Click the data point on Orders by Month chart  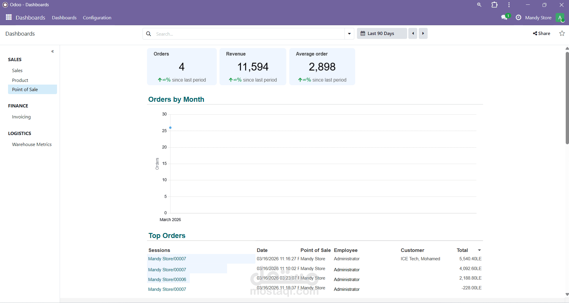tap(171, 128)
